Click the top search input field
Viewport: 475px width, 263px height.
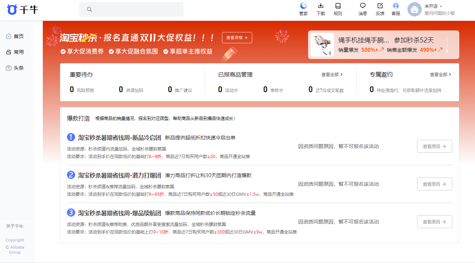(x=131, y=9)
